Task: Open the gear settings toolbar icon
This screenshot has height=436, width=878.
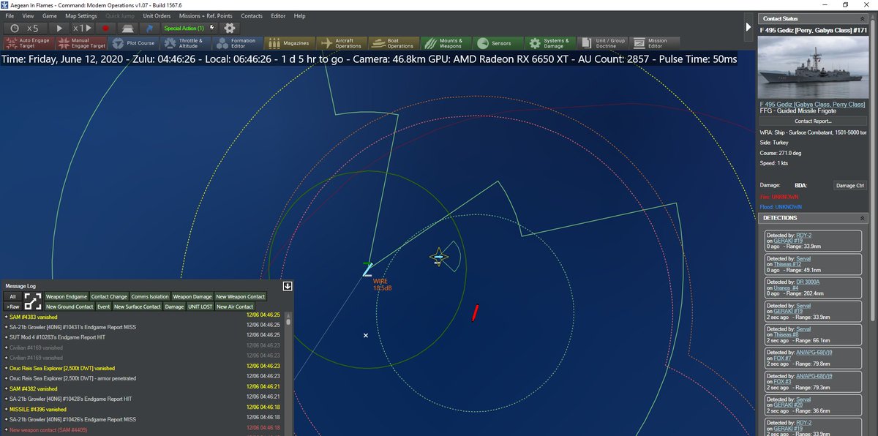Action: 230,28
